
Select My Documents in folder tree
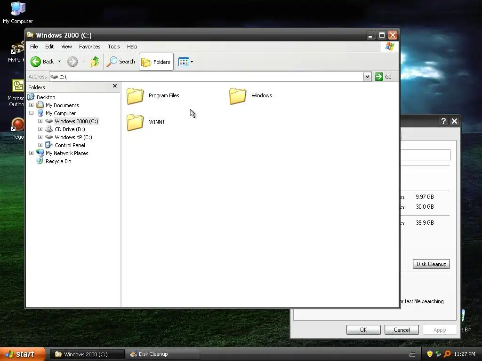point(62,105)
